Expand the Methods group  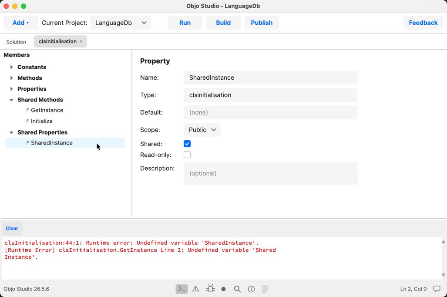(11, 78)
